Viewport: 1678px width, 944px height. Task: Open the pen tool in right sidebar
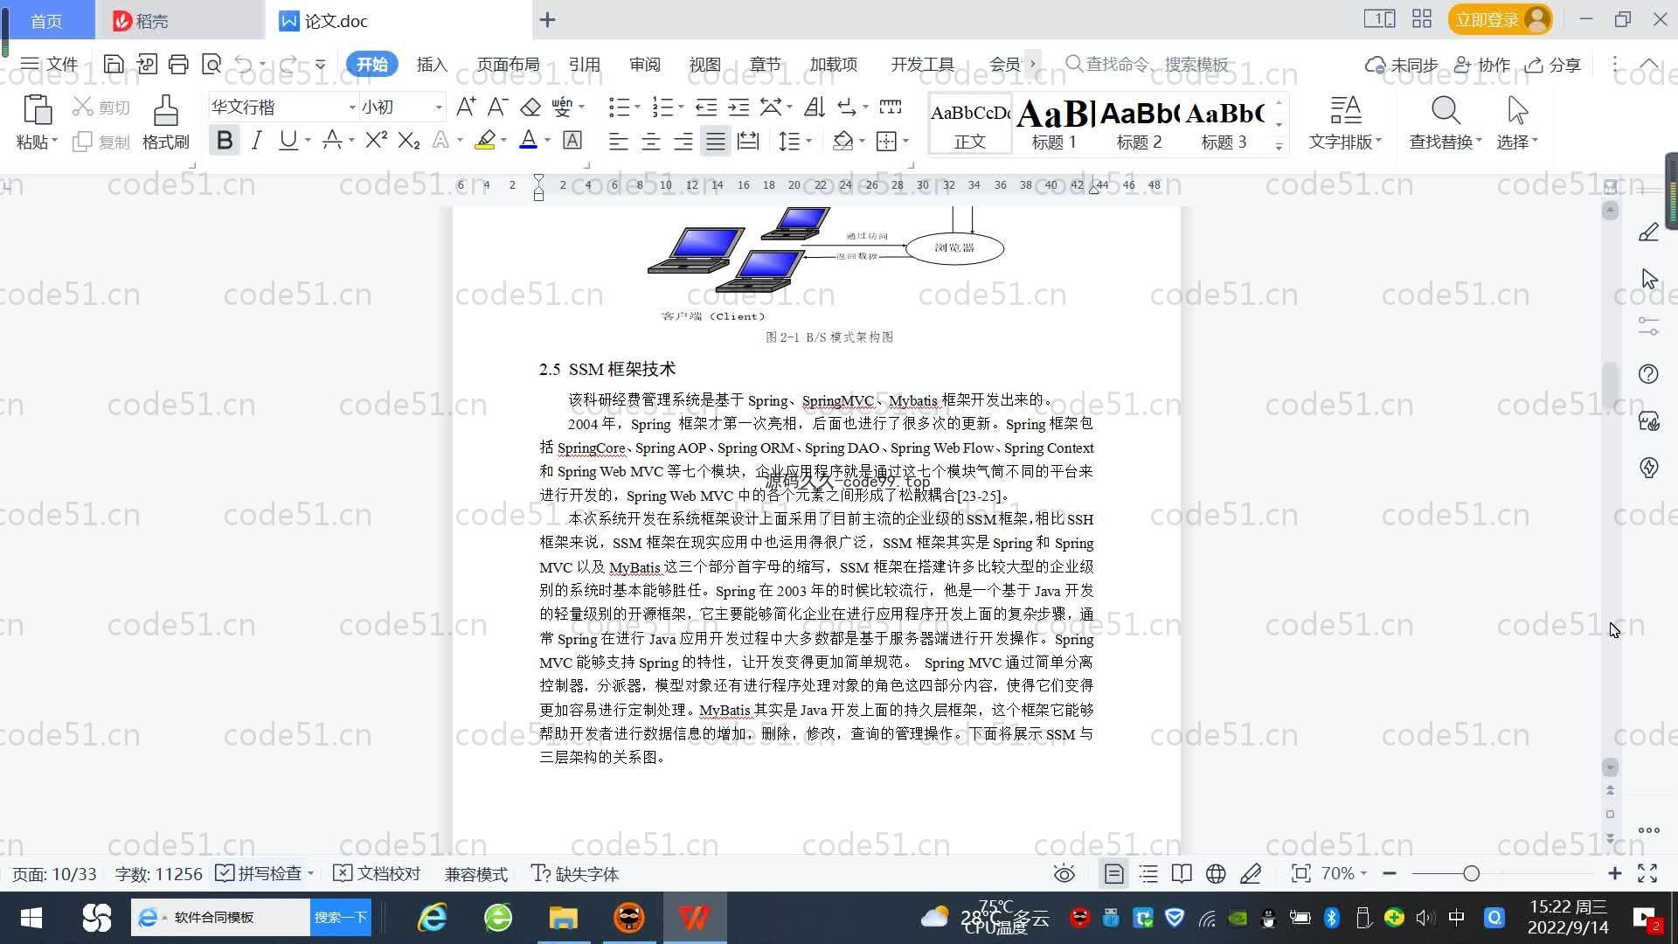coord(1648,233)
